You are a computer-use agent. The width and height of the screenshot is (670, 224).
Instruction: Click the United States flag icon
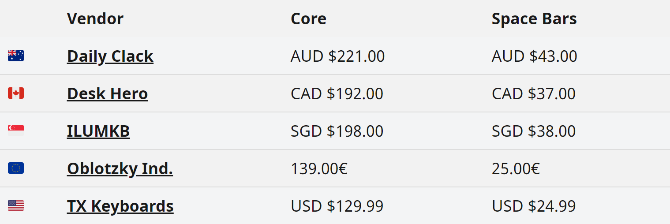pos(16,205)
